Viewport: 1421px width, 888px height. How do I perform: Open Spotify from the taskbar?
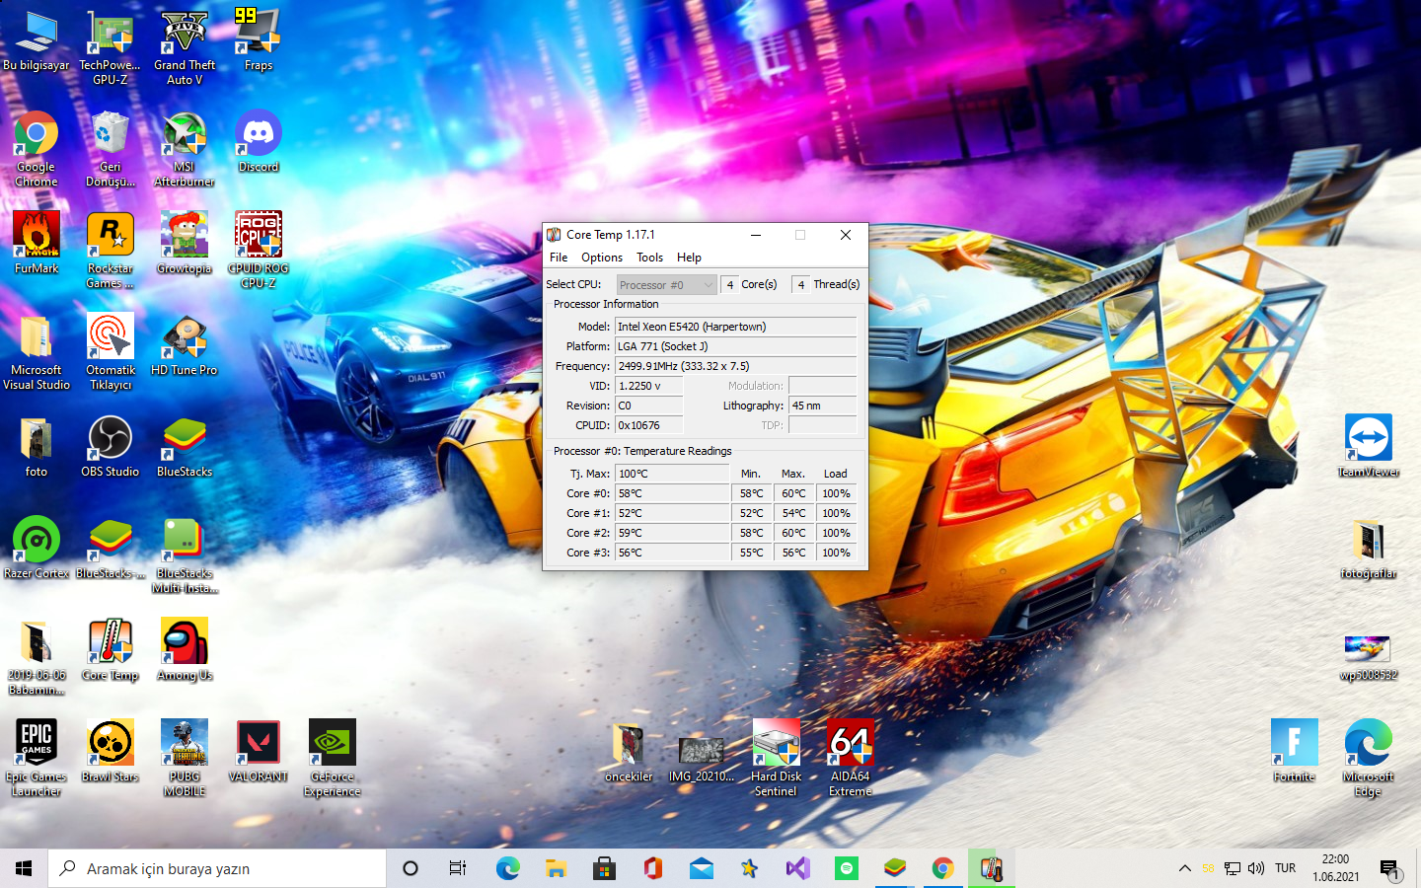coord(846,868)
